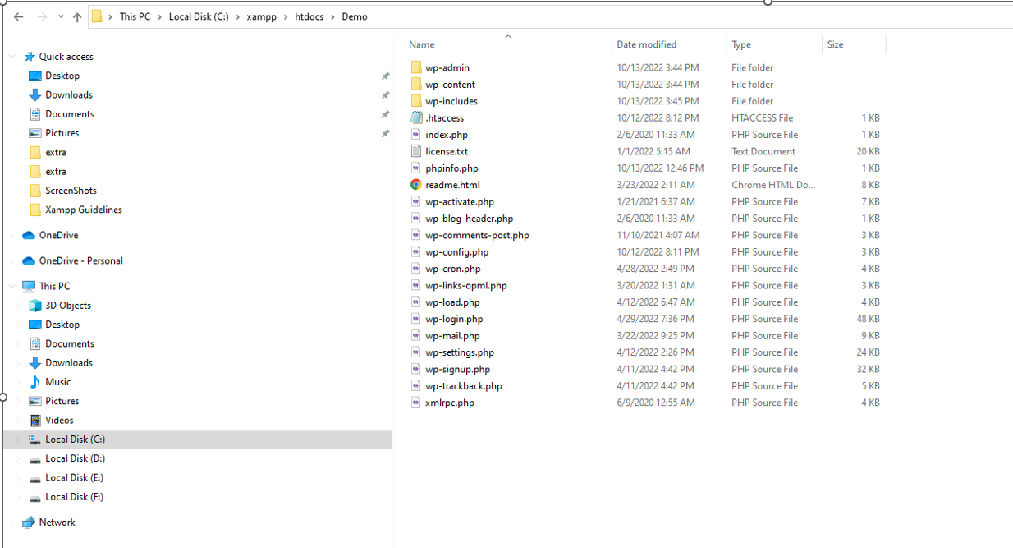Open Pictures under This PC
The height and width of the screenshot is (548, 1013).
[62, 401]
